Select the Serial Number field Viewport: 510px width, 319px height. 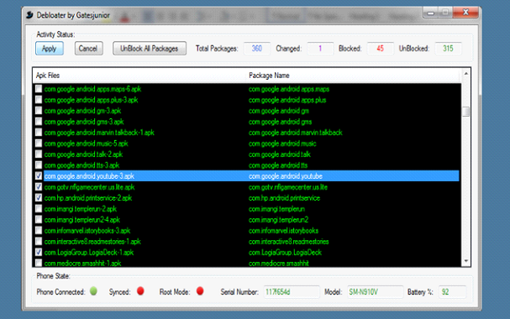[292, 292]
